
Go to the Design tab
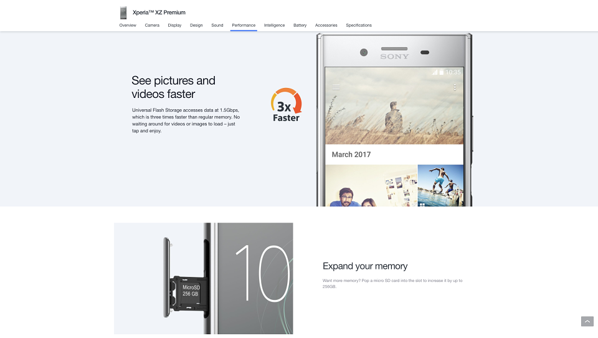pyautogui.click(x=196, y=25)
